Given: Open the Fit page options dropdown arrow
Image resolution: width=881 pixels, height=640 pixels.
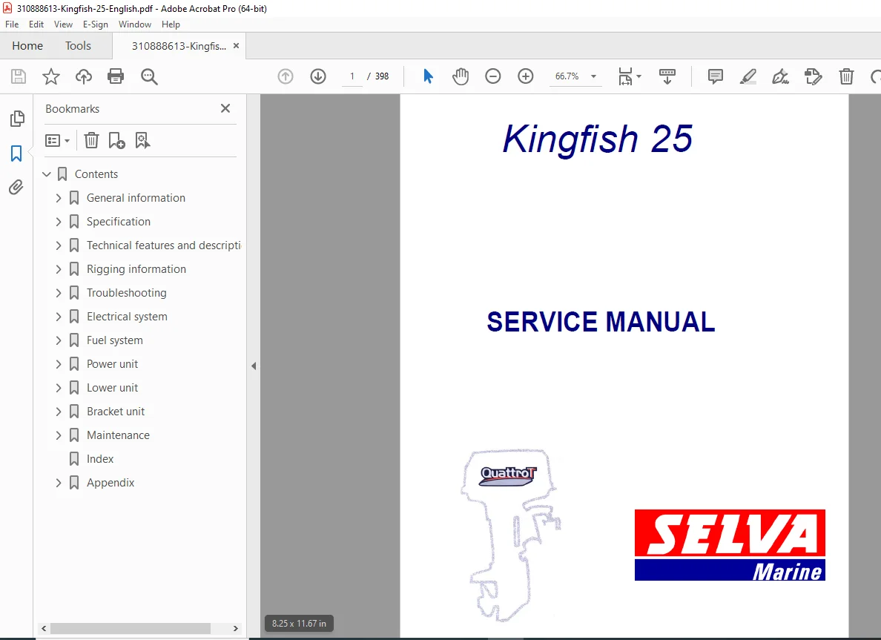Looking at the screenshot, I should (x=639, y=76).
